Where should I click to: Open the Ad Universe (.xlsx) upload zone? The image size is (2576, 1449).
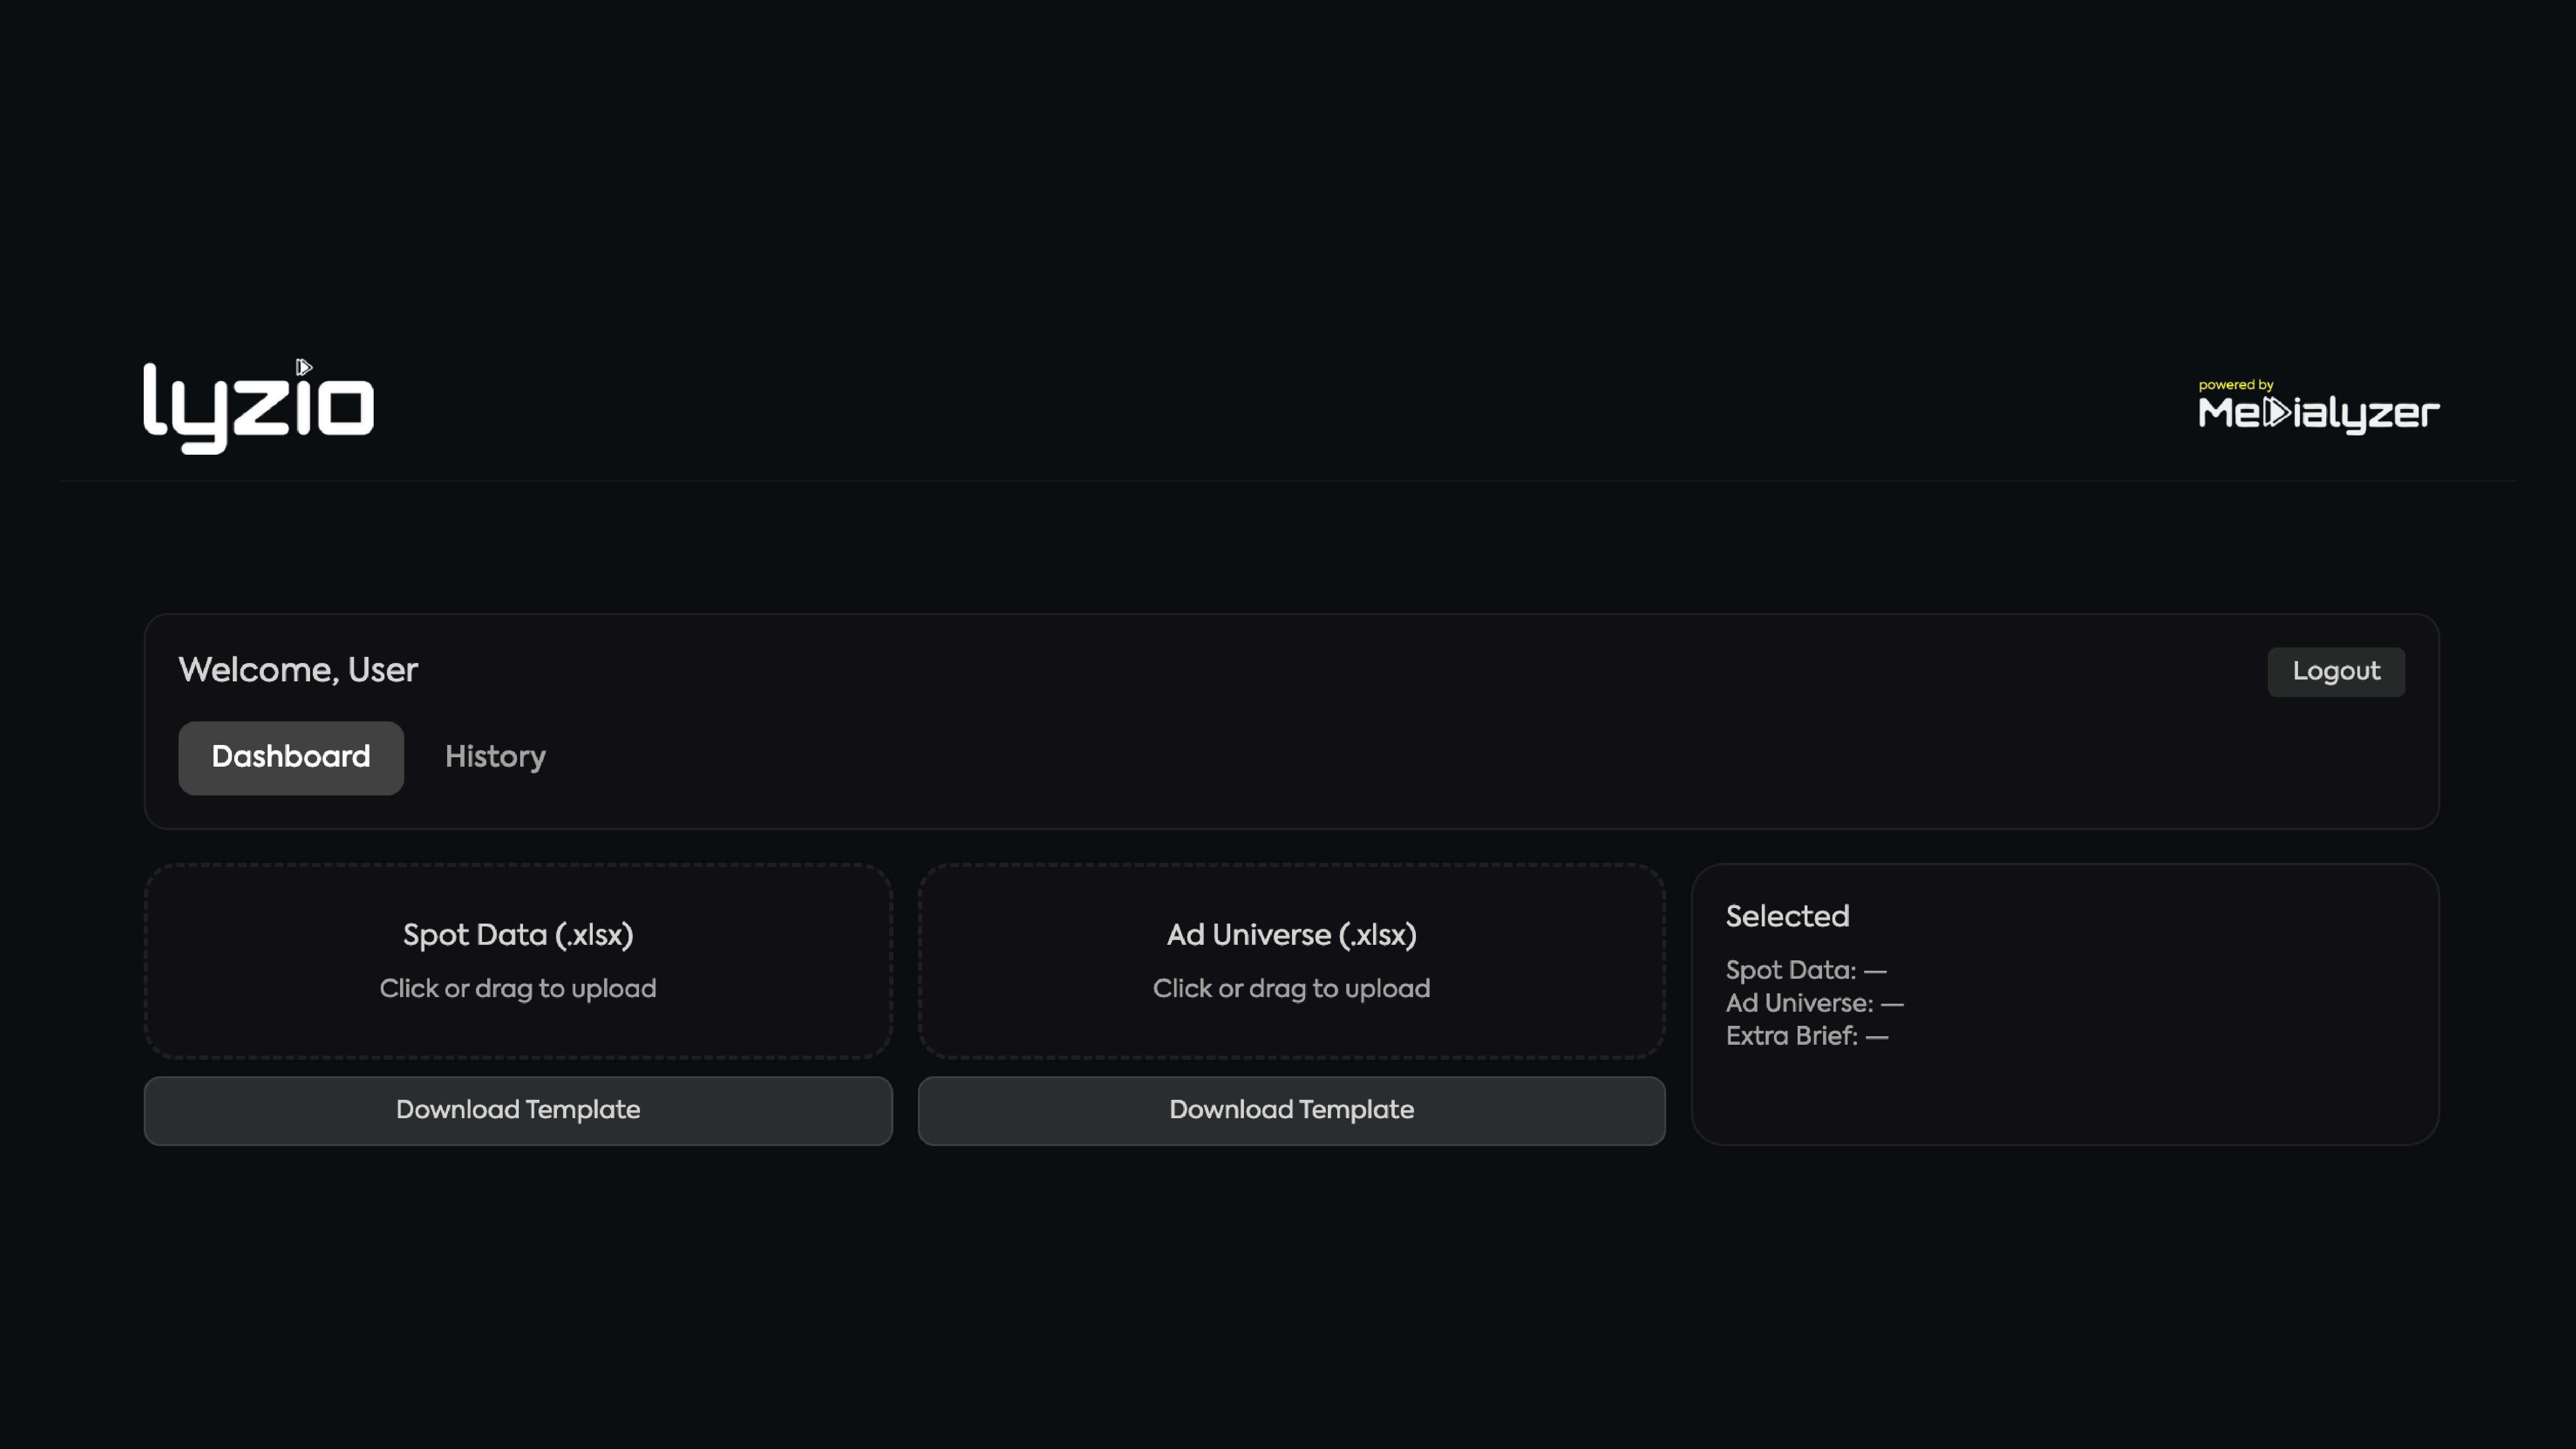point(1291,960)
